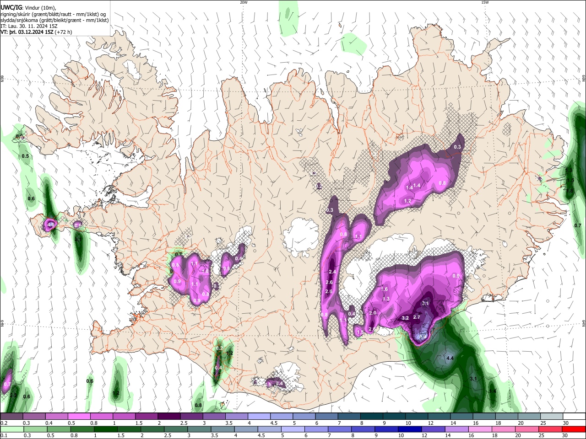586x439 pixels.
Task: Click the '1.6' snowfall value on the map
Action: [385, 289]
